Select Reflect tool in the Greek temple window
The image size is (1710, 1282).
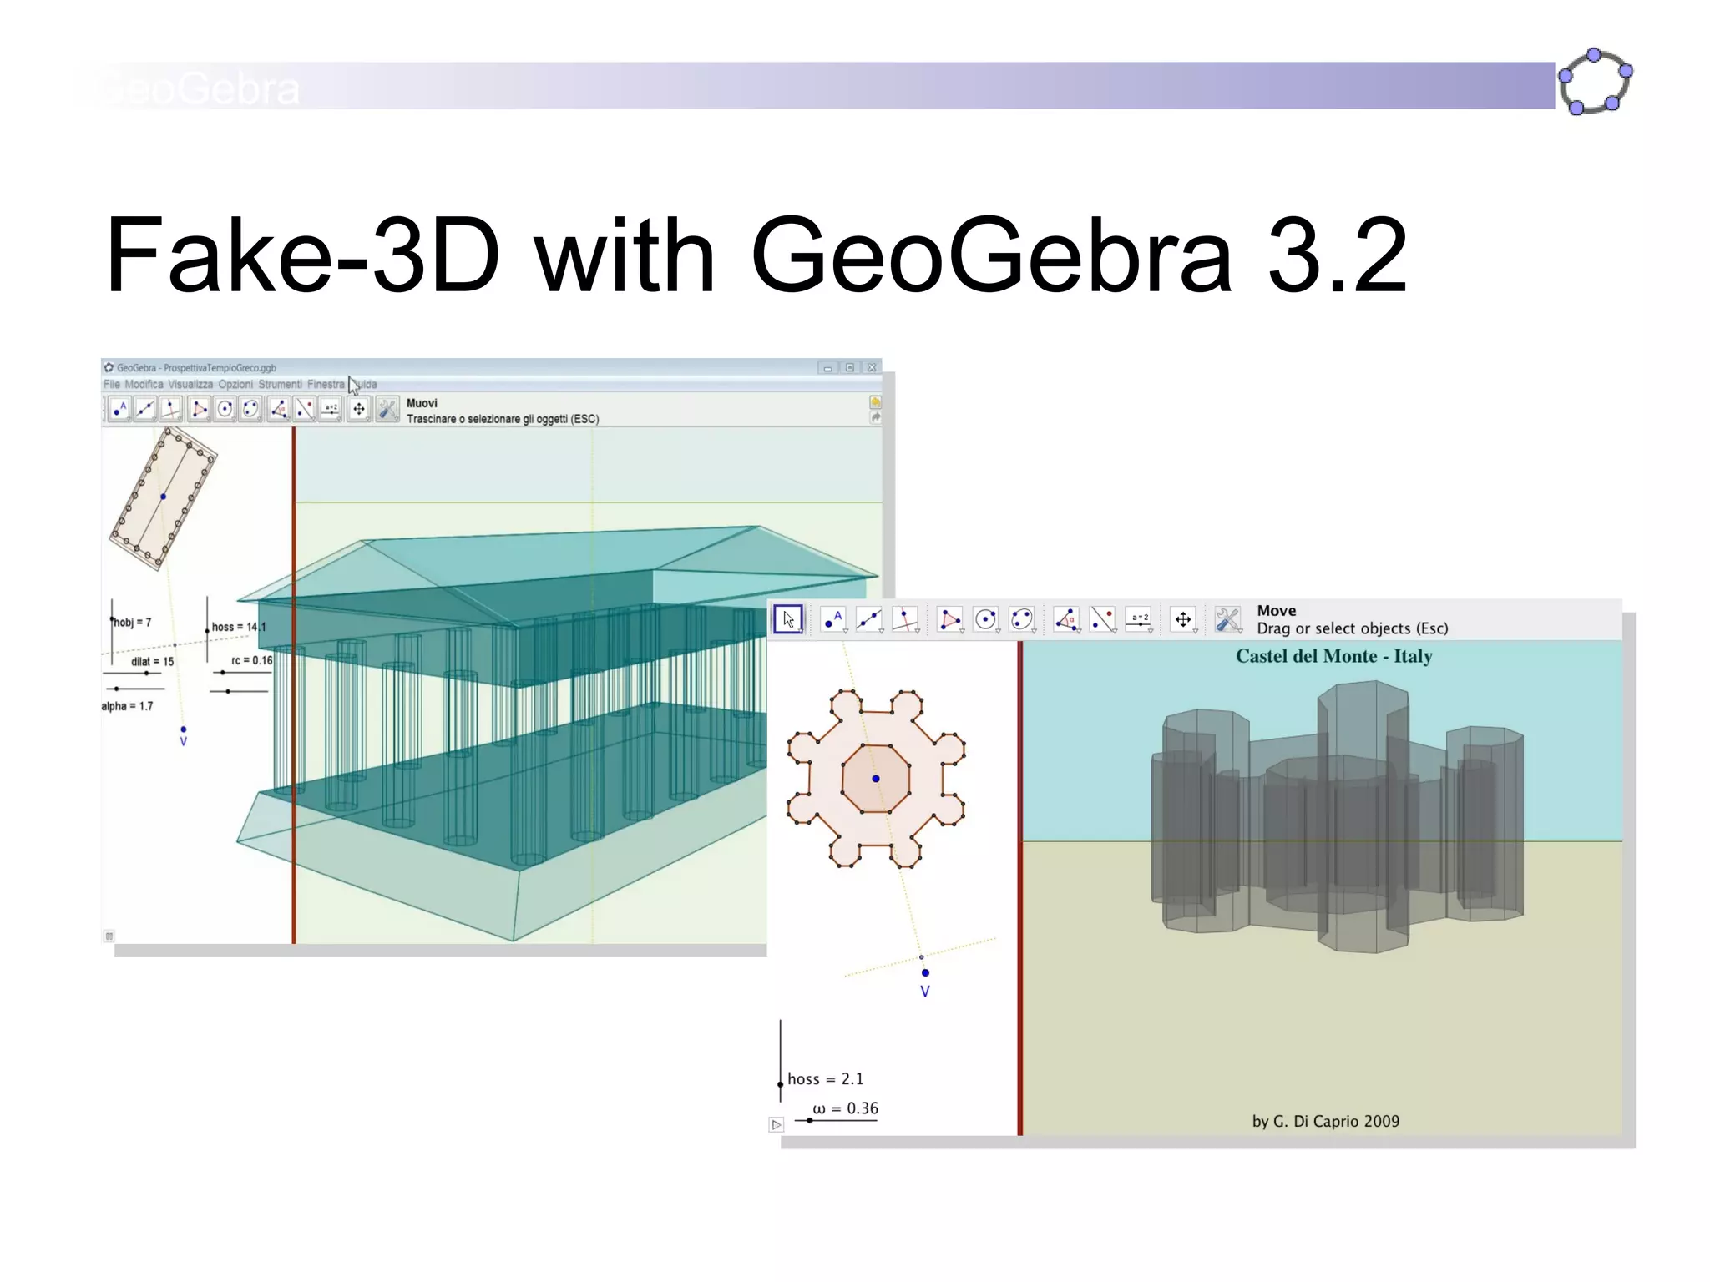[305, 409]
